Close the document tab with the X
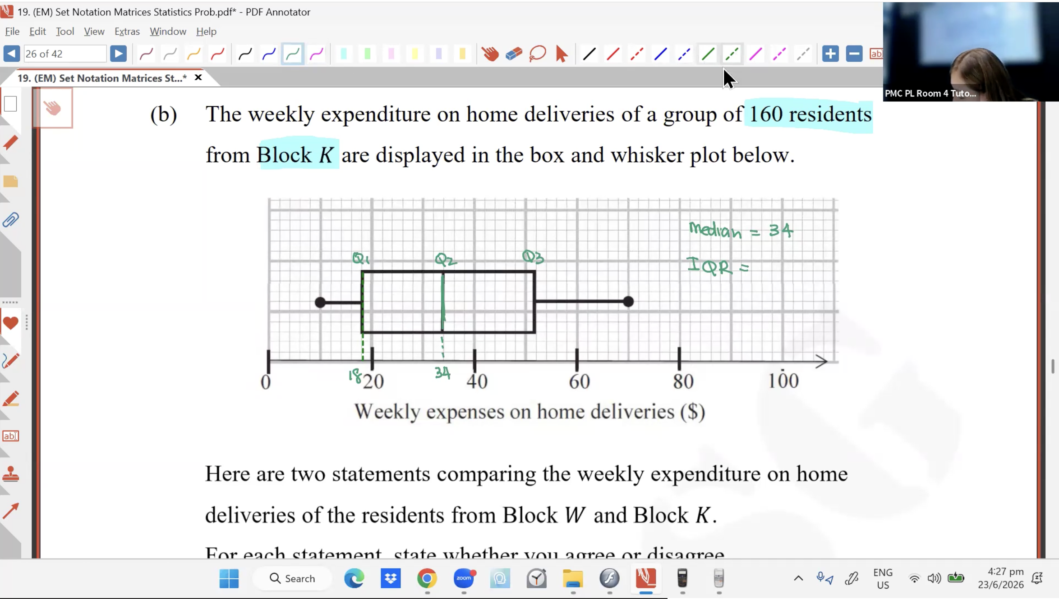 click(198, 77)
